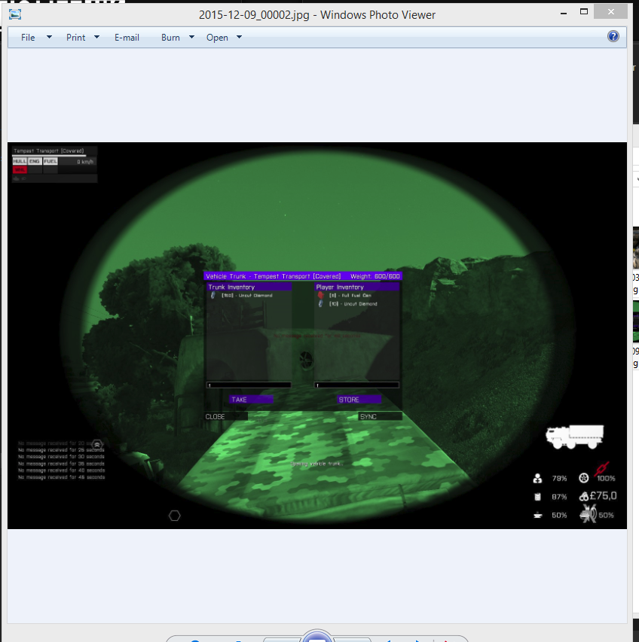Click the wheel icon beside 100%
The image size is (639, 642).
[x=584, y=478]
